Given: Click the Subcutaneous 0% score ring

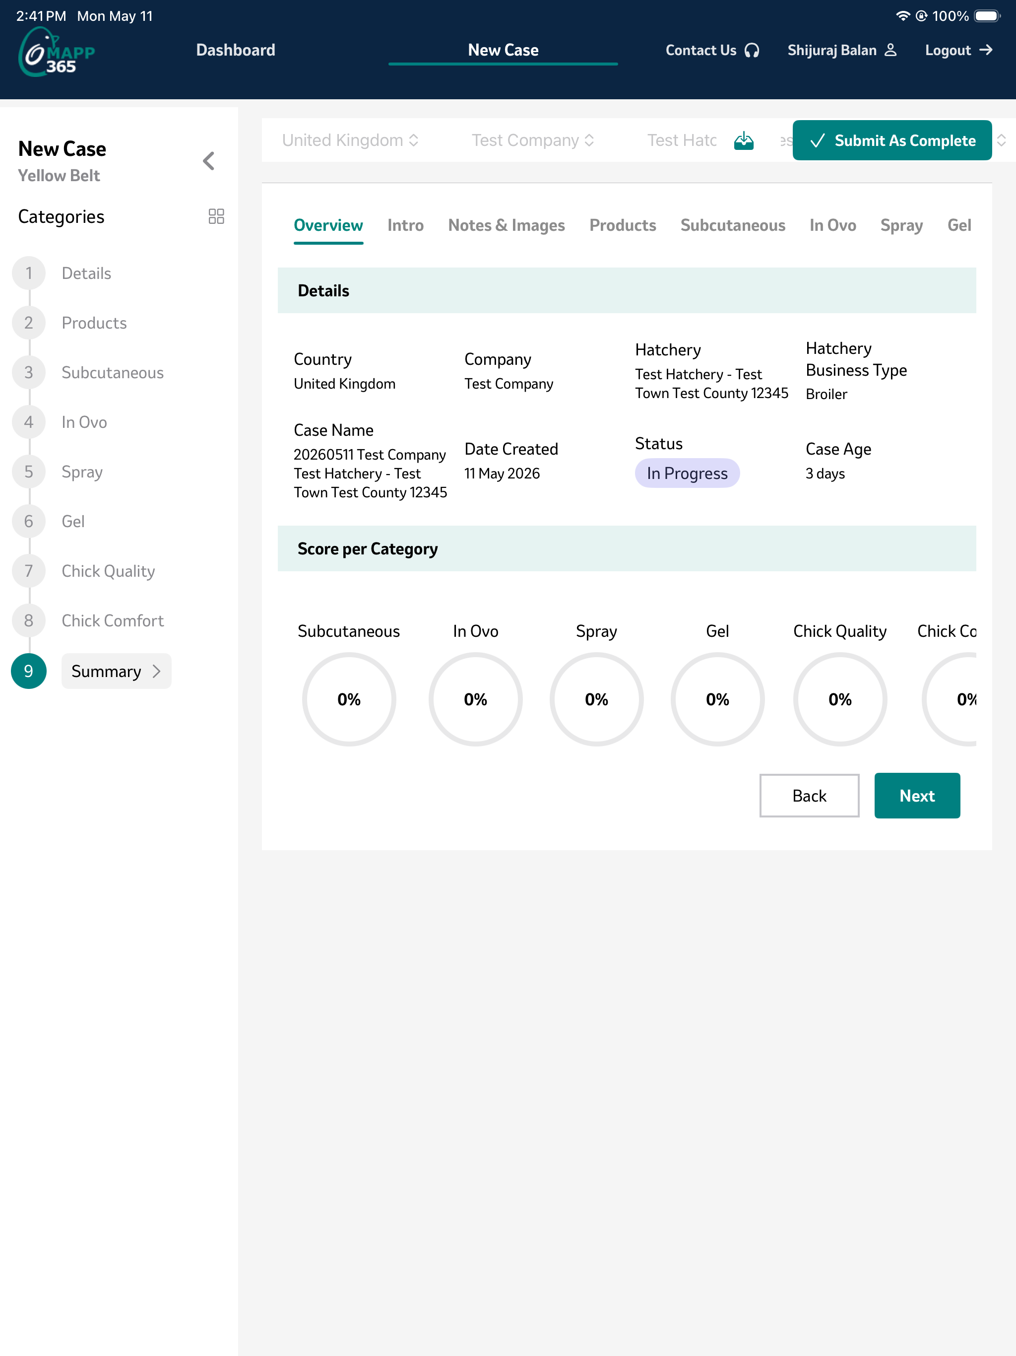Looking at the screenshot, I should [x=349, y=699].
